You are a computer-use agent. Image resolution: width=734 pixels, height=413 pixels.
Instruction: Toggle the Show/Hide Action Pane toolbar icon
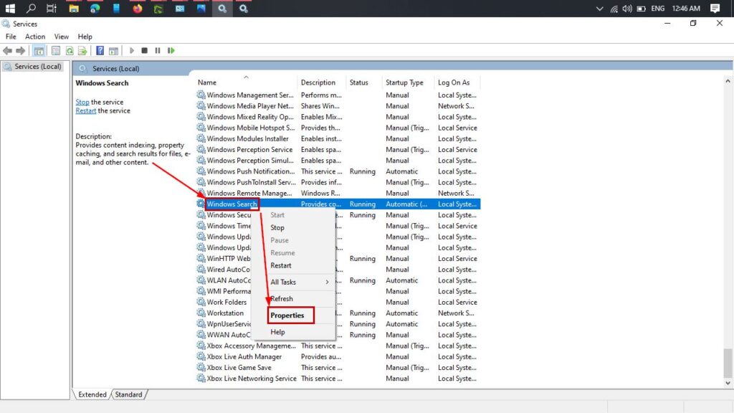click(113, 51)
